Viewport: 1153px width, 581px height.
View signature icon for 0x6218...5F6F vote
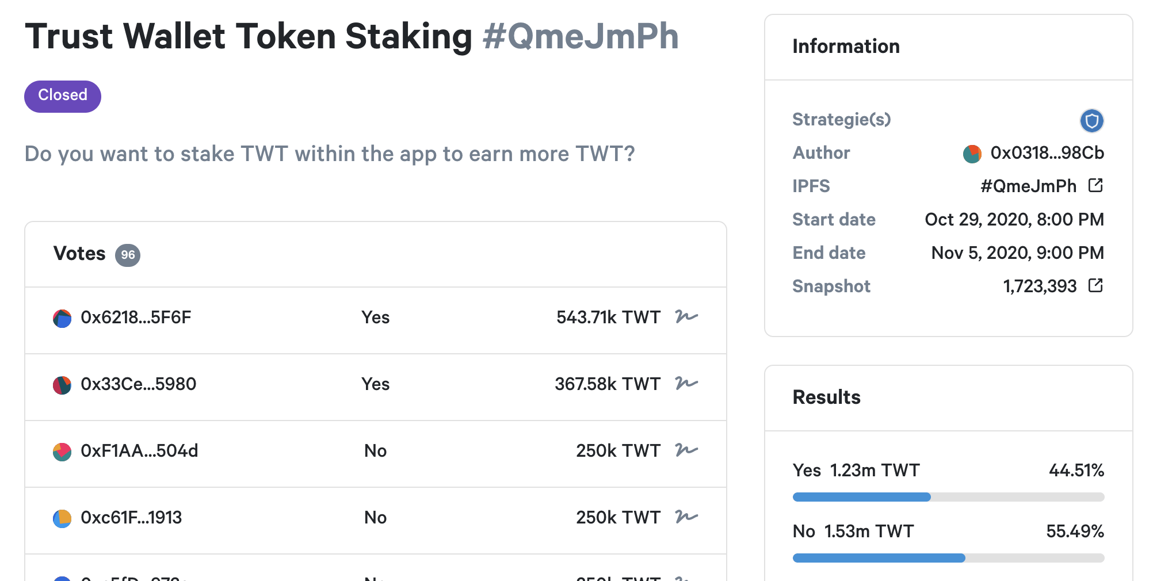point(686,316)
